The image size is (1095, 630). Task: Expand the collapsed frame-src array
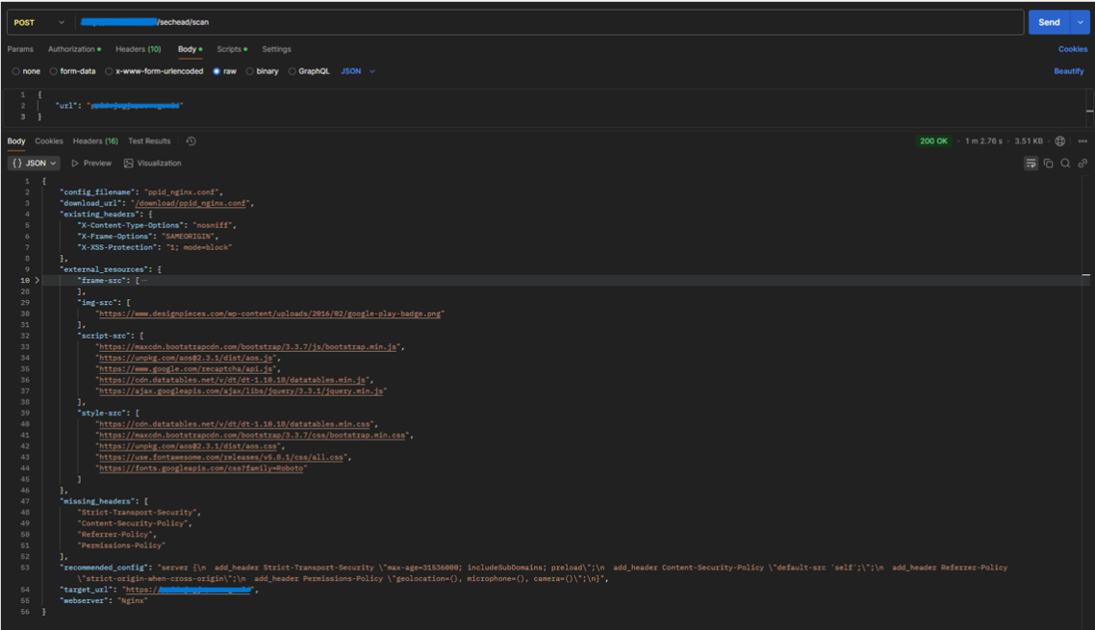point(38,281)
